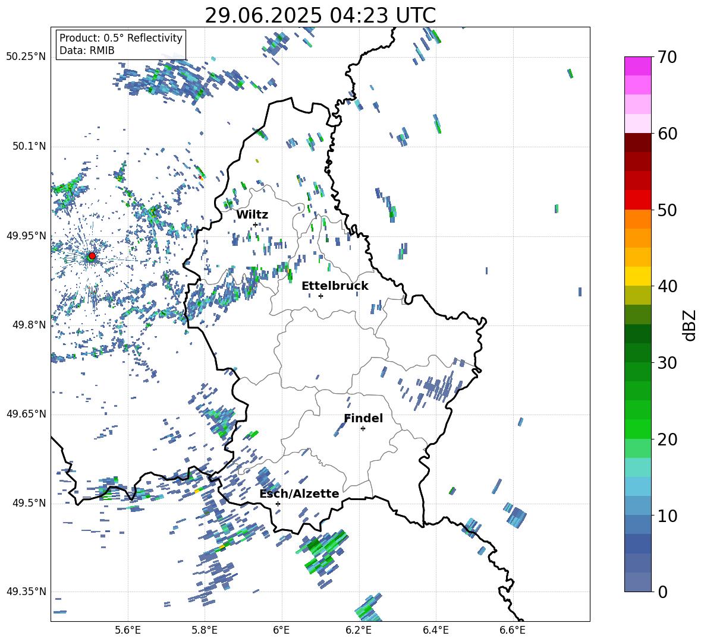Click the latitude label 49.65°N

pos(26,414)
